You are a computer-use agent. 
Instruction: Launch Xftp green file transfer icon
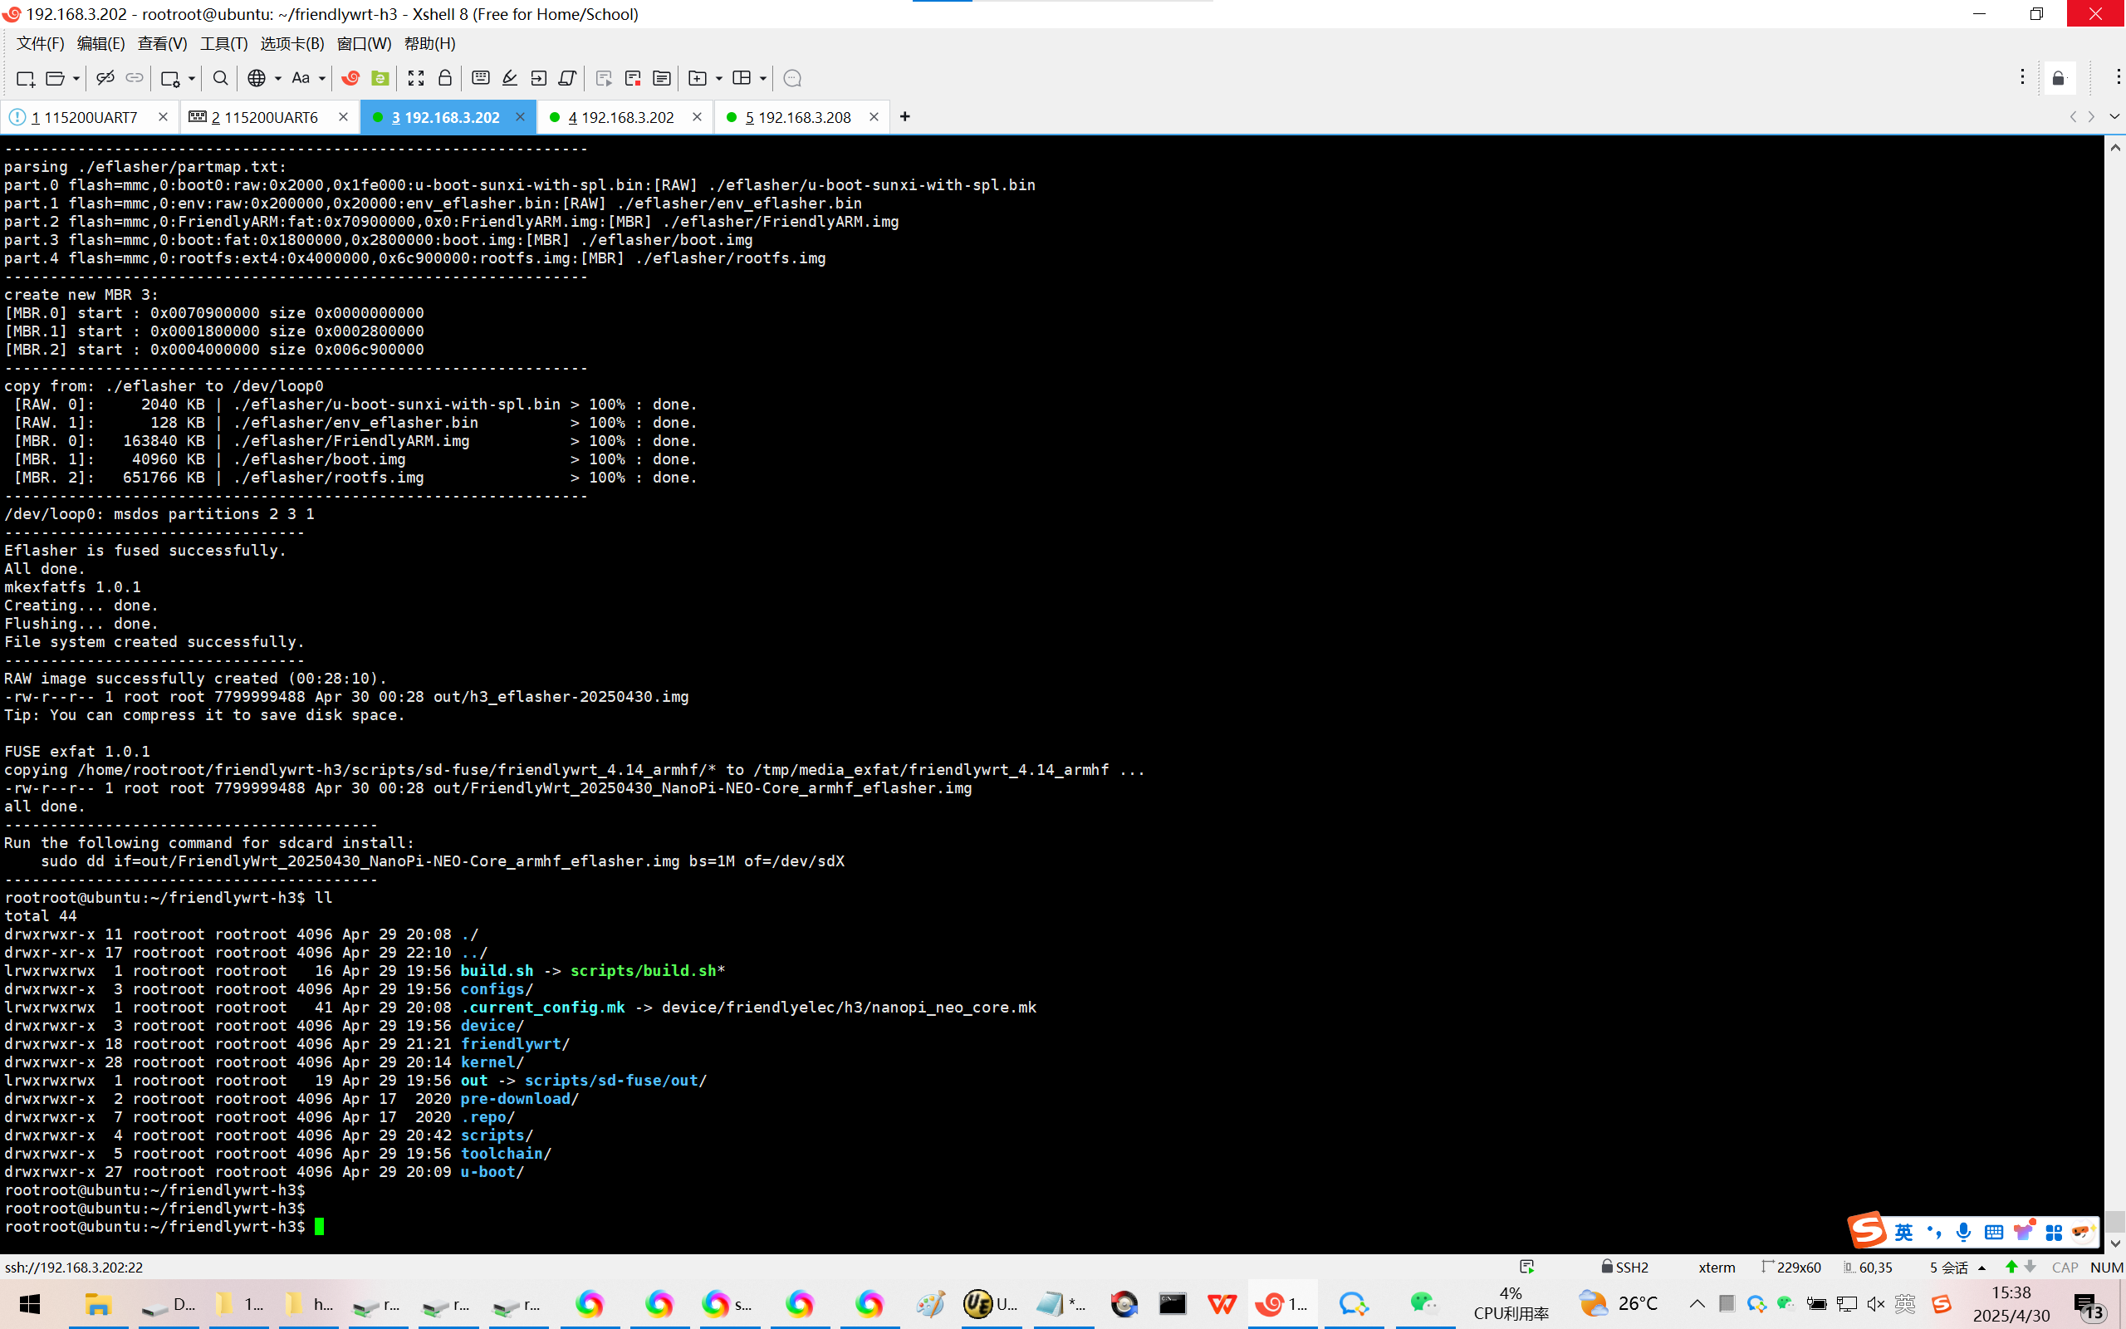coord(380,78)
